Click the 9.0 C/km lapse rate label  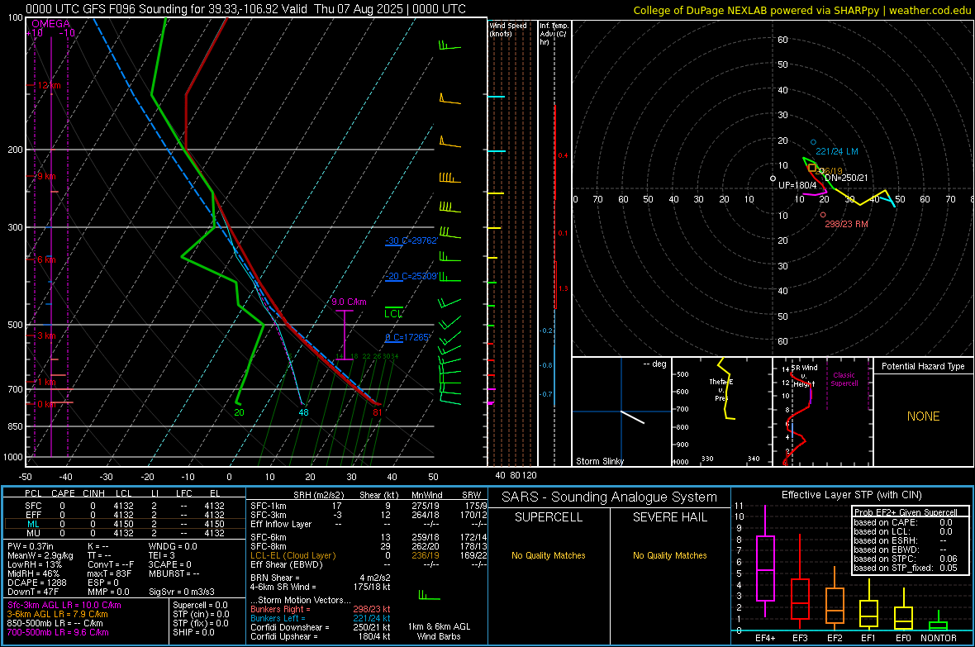(349, 302)
